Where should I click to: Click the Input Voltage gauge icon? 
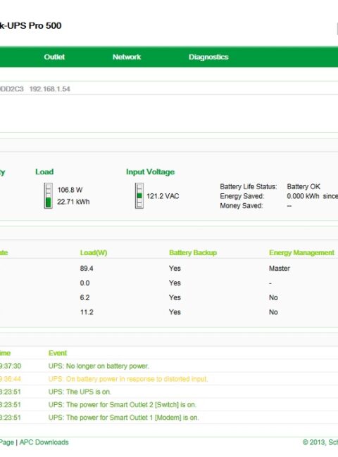(139, 195)
